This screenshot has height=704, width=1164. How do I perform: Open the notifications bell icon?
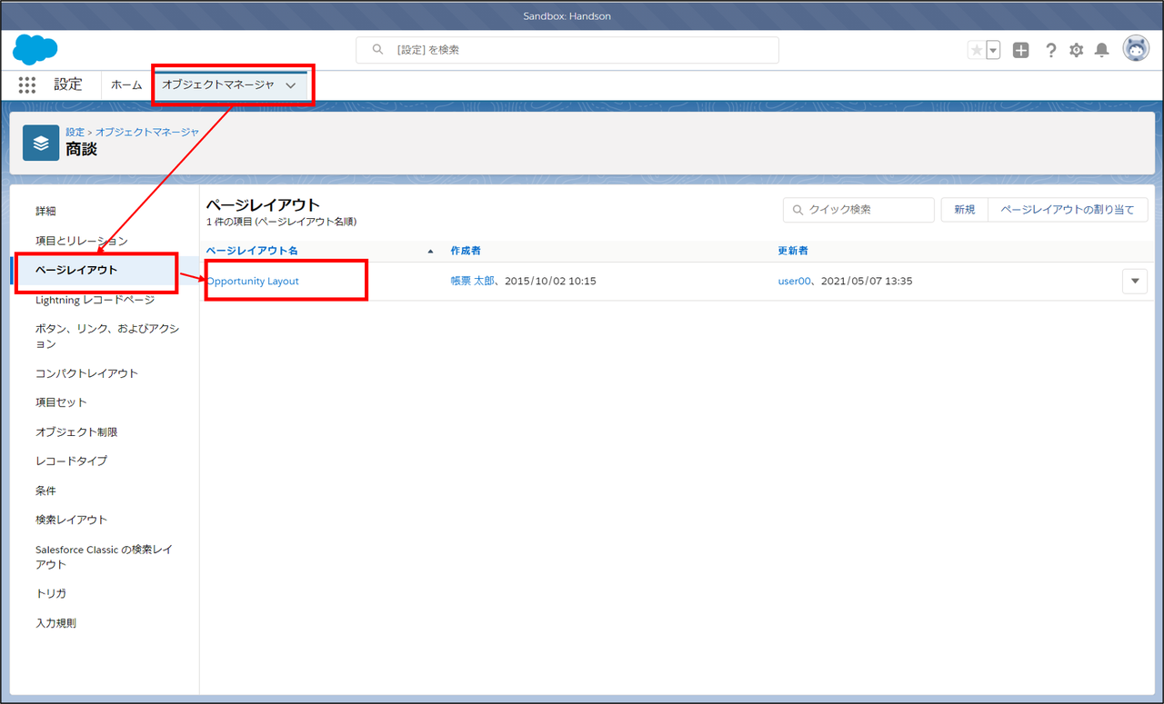coord(1101,50)
